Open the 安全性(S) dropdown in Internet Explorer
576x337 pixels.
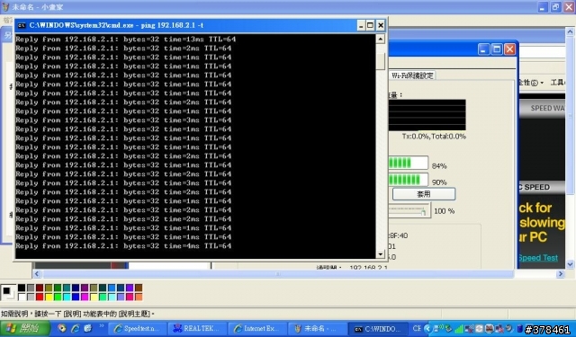[531, 83]
